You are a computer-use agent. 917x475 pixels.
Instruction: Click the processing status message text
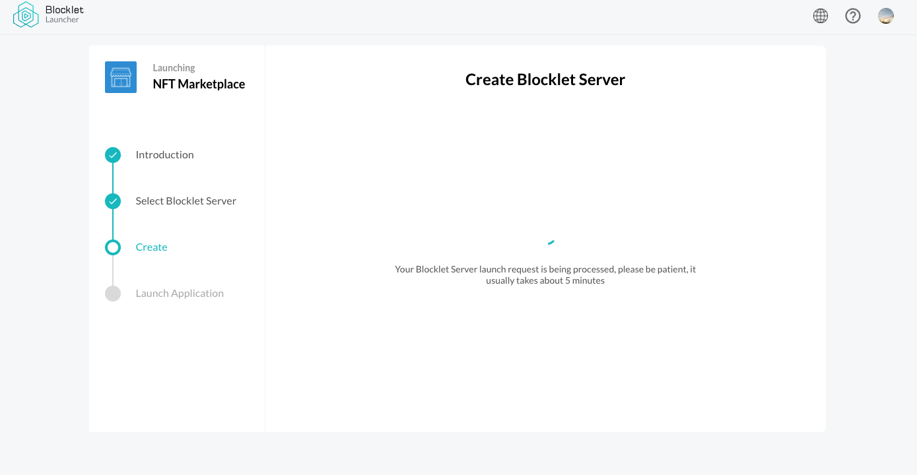click(x=545, y=274)
